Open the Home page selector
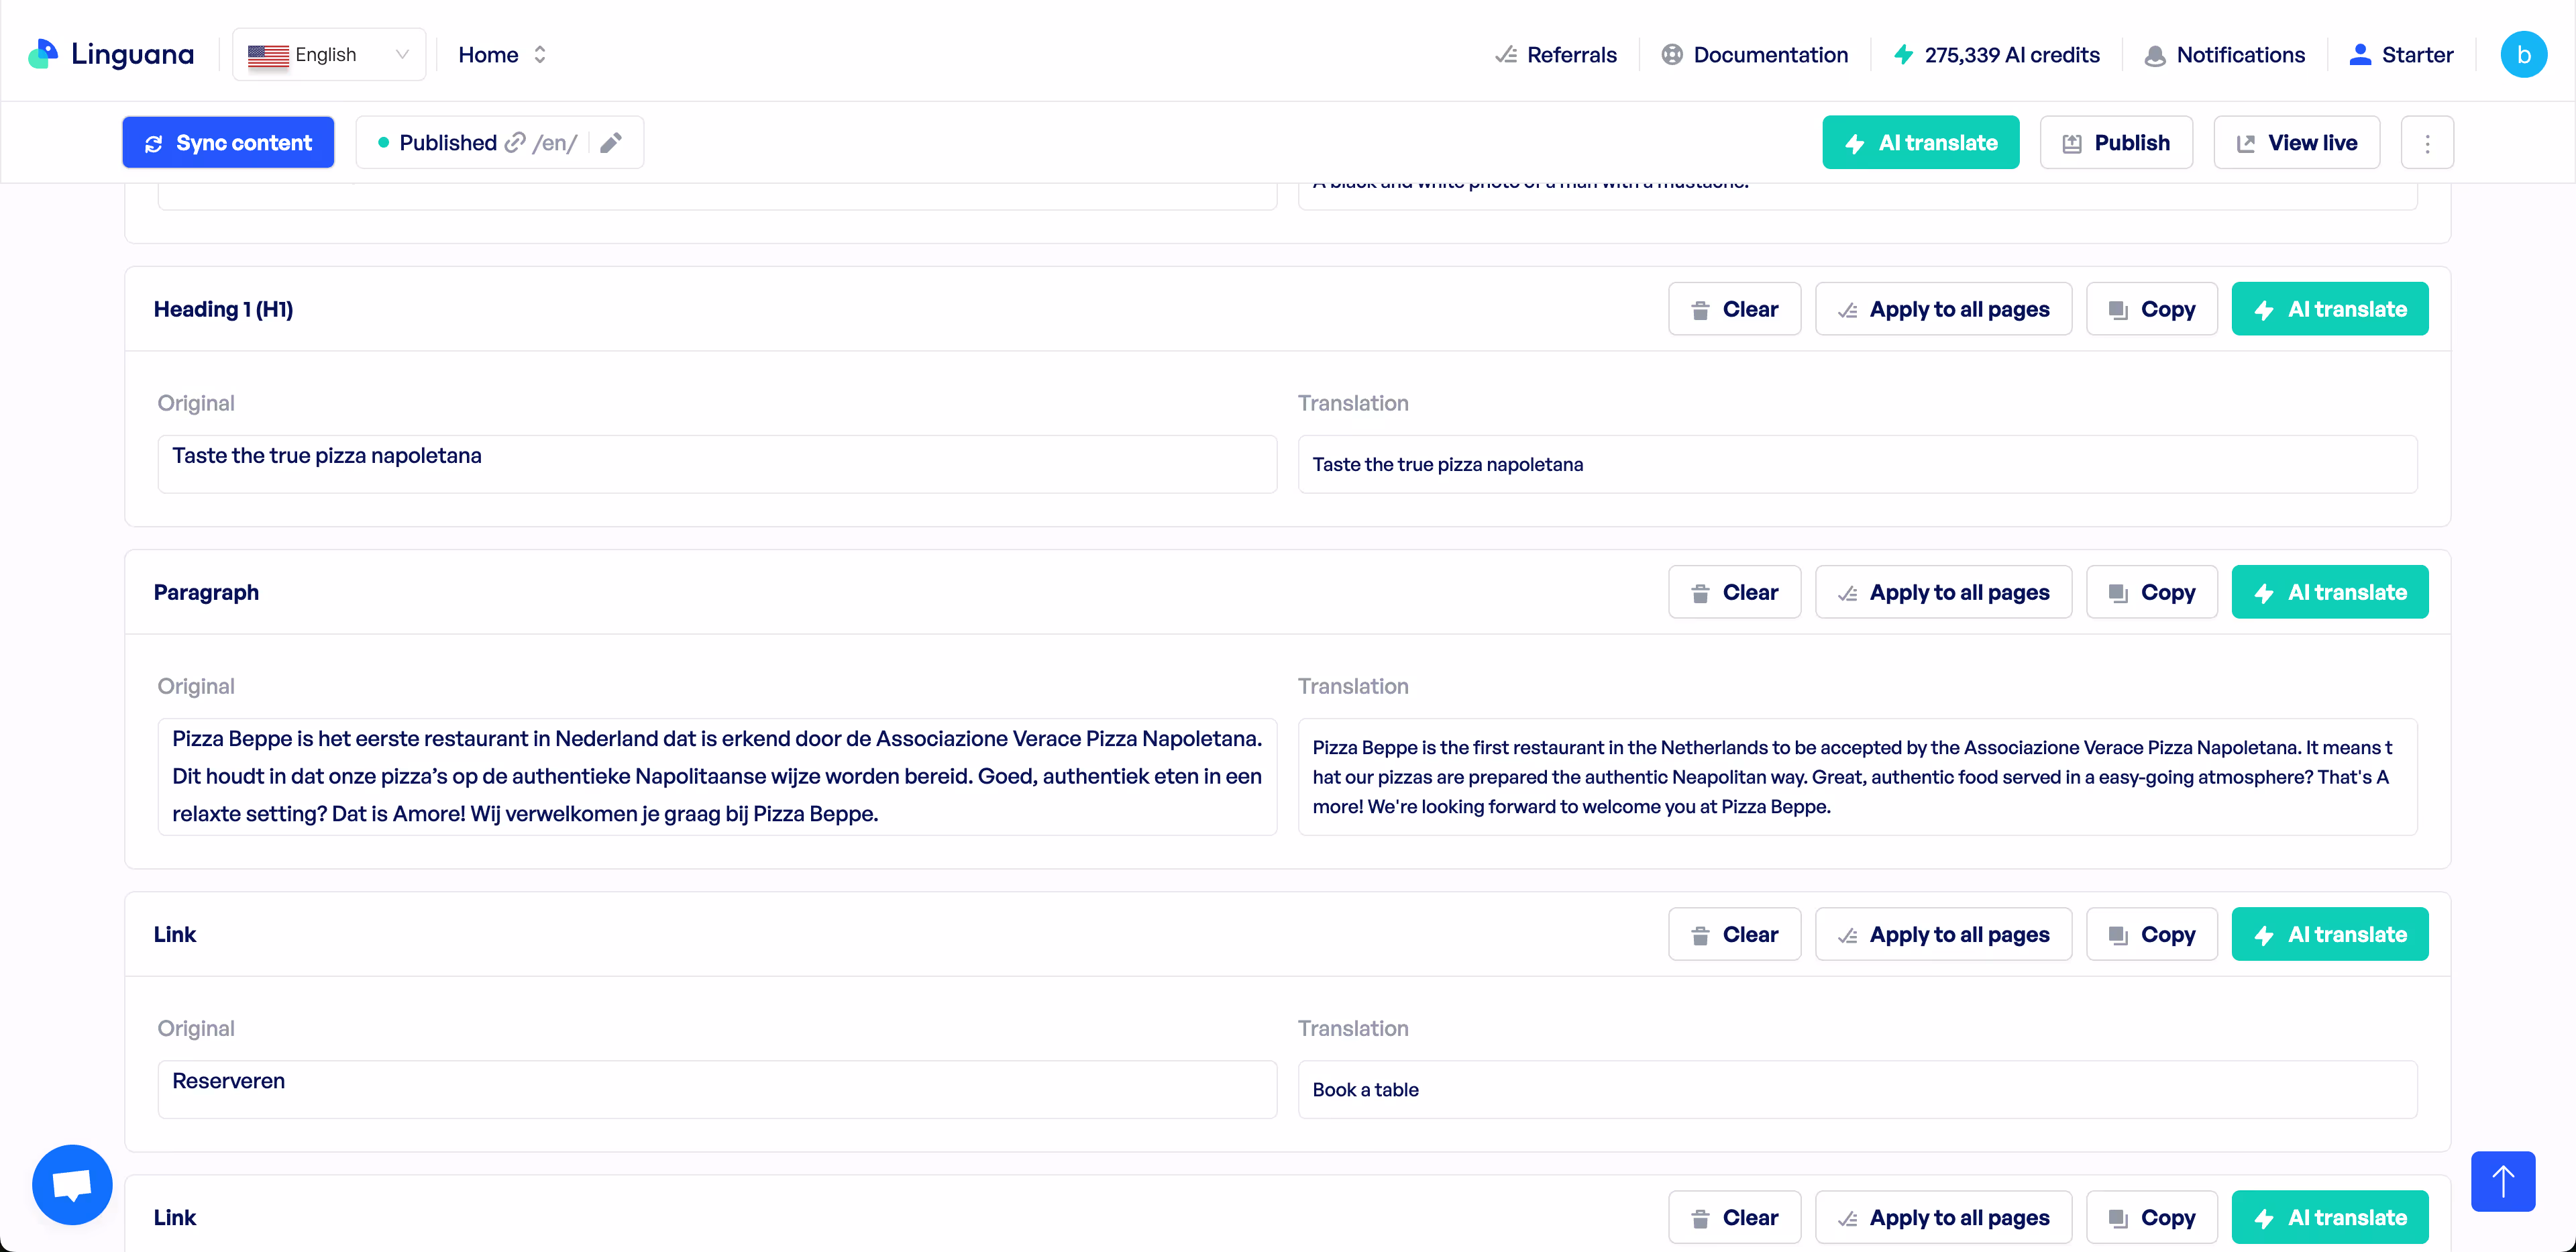2576x1252 pixels. (503, 55)
